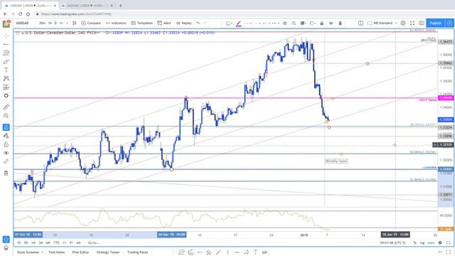Expand the timeframe interval dropdown arrow
The height and width of the screenshot is (256, 455).
tap(67, 23)
